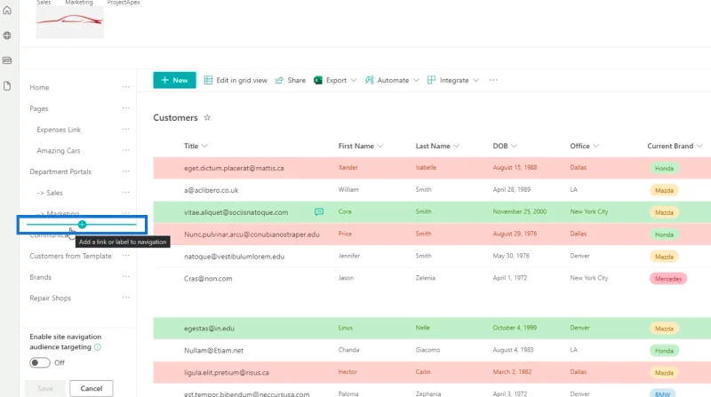Open Nullam@Etiam.net item

(x=213, y=351)
